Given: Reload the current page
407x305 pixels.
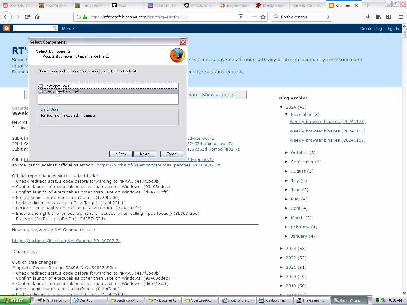Looking at the screenshot, I should tap(27, 17).
